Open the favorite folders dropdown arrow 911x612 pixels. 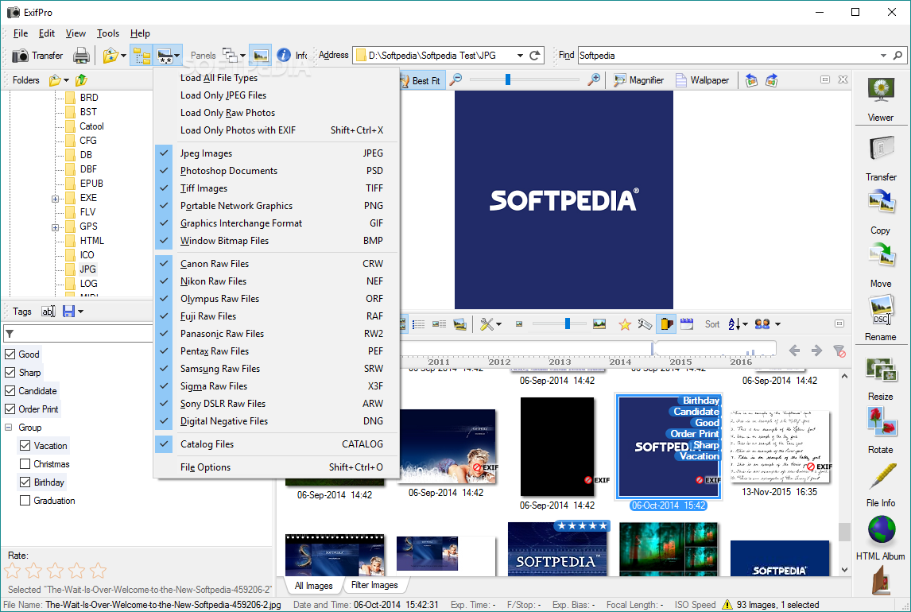click(123, 56)
